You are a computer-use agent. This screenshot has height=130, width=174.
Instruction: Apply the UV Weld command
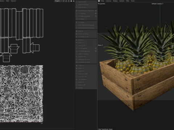click(86, 19)
